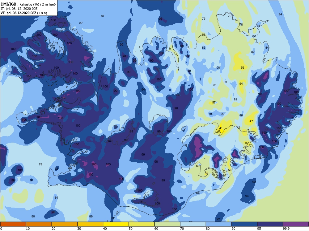Click the humidity reading 86
The image size is (309, 231).
[x=241, y=115]
